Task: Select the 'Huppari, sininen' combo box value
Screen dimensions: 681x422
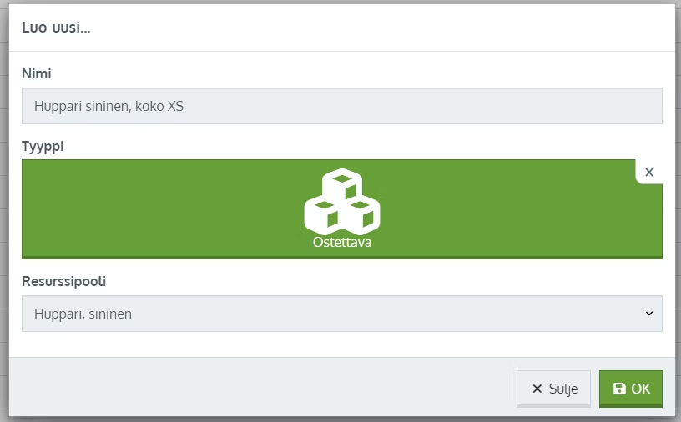Action: click(83, 314)
